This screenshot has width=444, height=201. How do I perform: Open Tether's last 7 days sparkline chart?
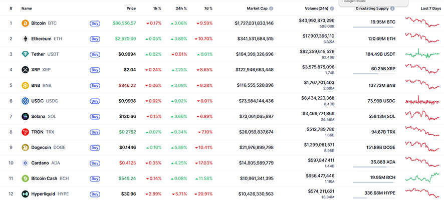(x=423, y=54)
